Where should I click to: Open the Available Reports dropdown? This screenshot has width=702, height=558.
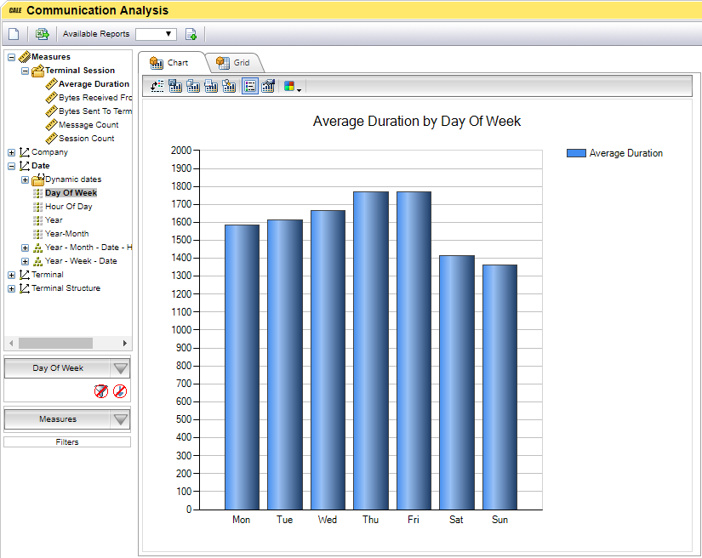pyautogui.click(x=156, y=34)
